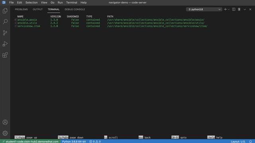Open the Manage gear icon
This screenshot has height=143, width=255.
[x=5, y=133]
